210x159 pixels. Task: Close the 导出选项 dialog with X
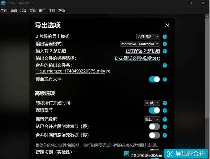(167, 25)
